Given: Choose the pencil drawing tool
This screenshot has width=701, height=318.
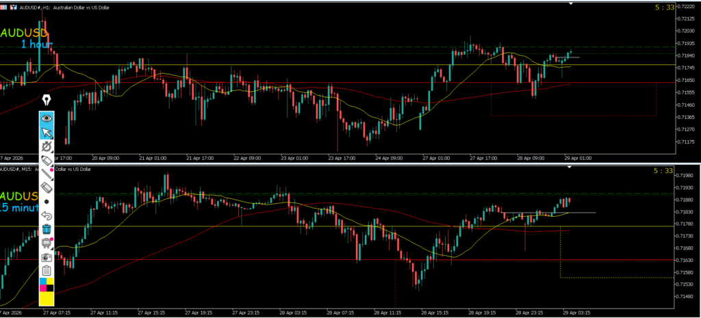Looking at the screenshot, I should pyautogui.click(x=47, y=160).
